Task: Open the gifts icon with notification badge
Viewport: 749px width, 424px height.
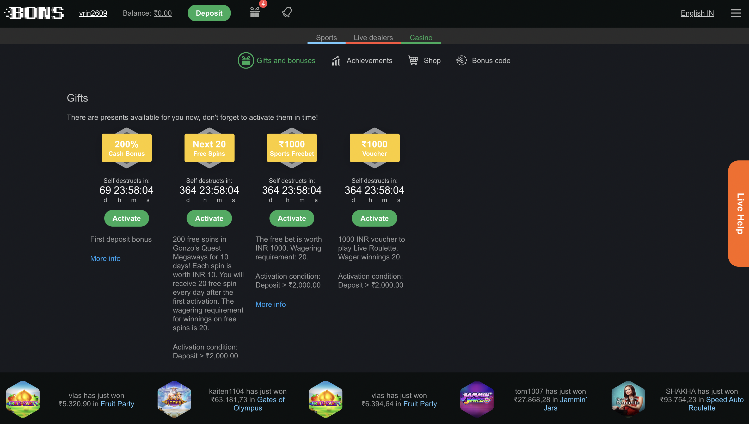Action: [x=255, y=12]
